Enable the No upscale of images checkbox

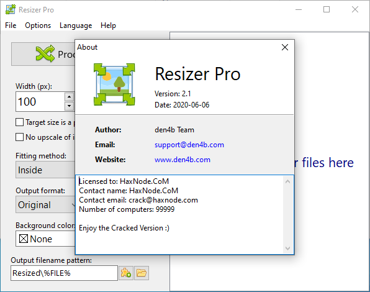pos(20,137)
